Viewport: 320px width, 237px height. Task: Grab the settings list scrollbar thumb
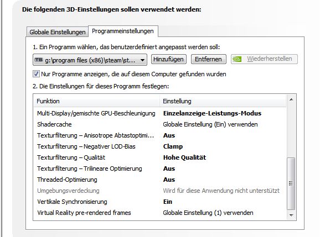291,183
